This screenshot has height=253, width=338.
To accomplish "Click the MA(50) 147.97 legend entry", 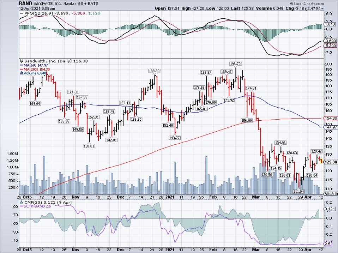I will tap(34, 65).
